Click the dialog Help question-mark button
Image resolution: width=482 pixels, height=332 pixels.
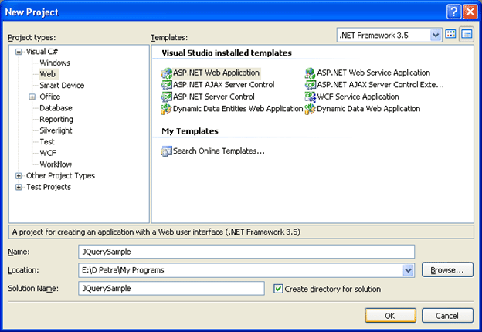pyautogui.click(x=453, y=12)
